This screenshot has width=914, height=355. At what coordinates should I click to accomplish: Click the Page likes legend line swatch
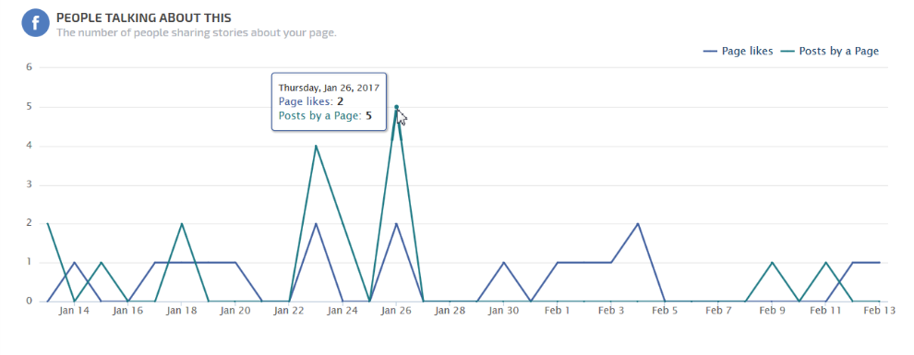pos(711,52)
